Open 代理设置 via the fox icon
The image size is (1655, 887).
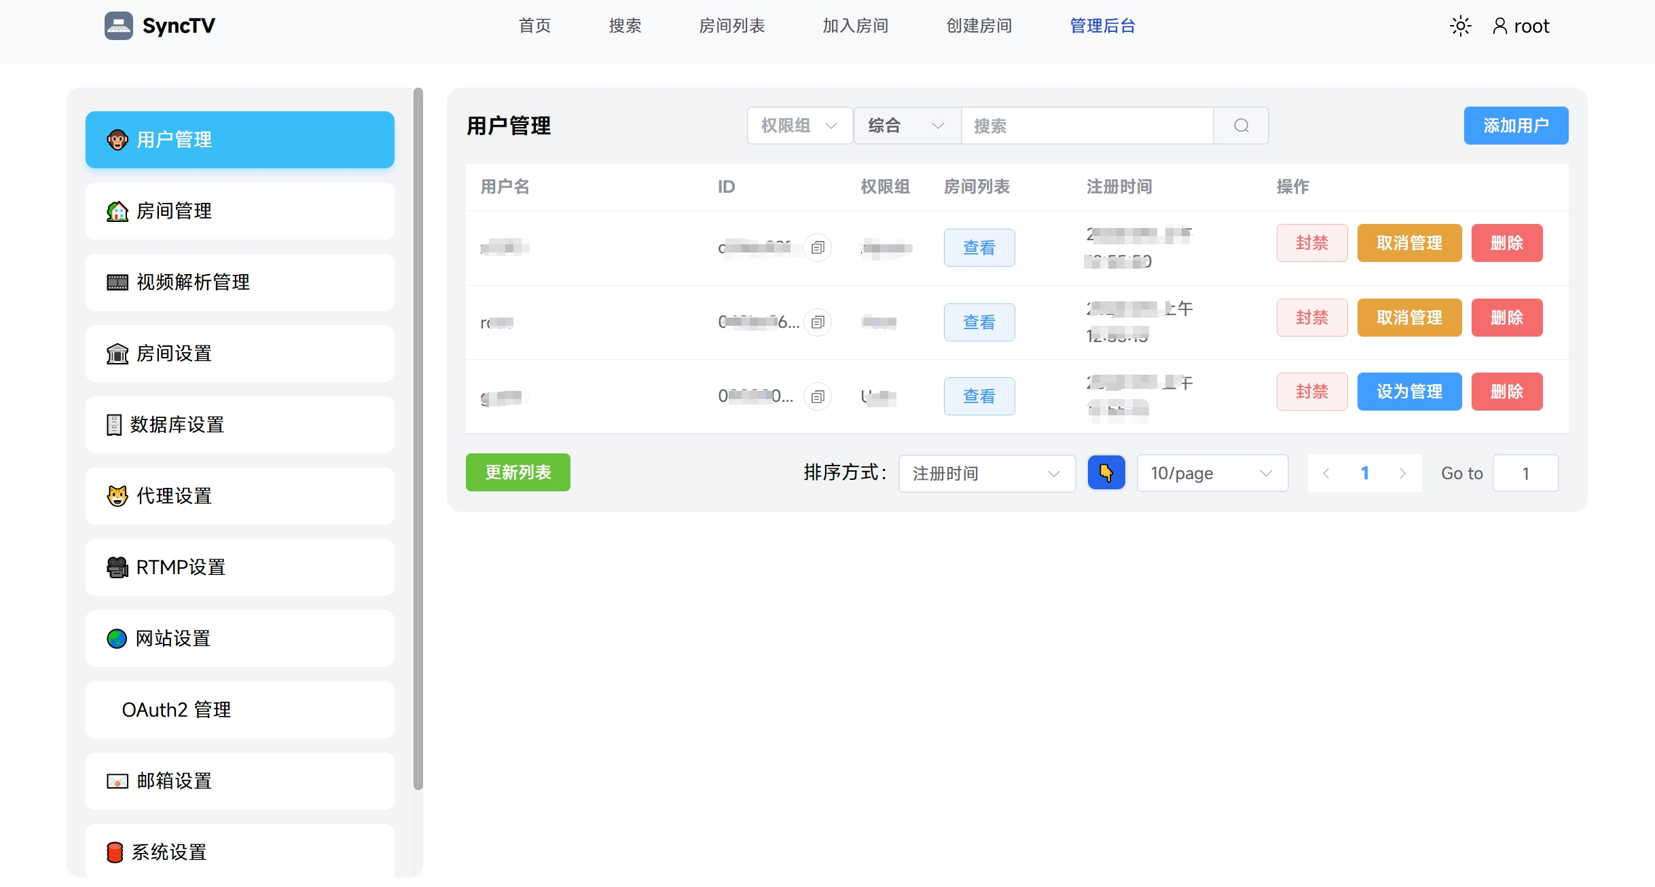(x=117, y=496)
